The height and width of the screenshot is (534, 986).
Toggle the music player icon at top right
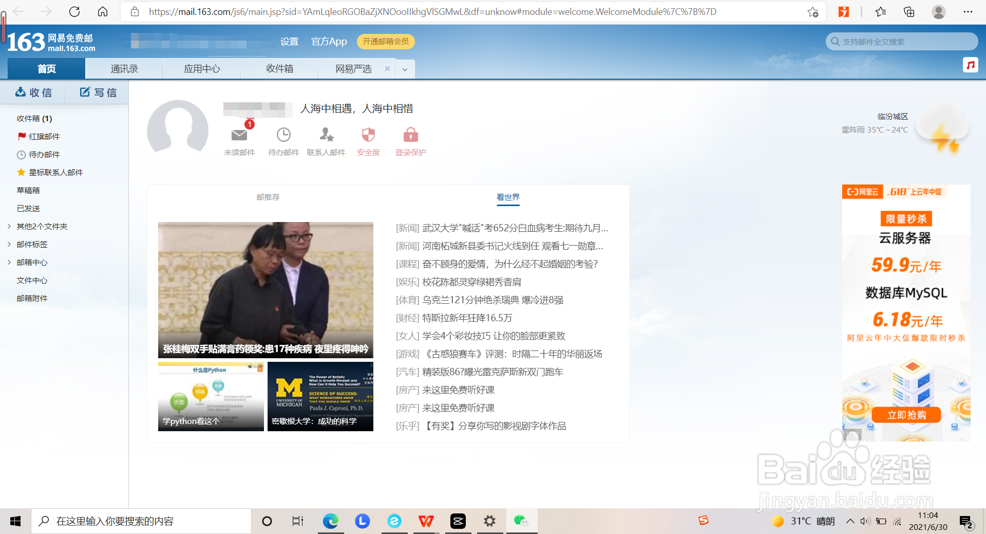[970, 65]
